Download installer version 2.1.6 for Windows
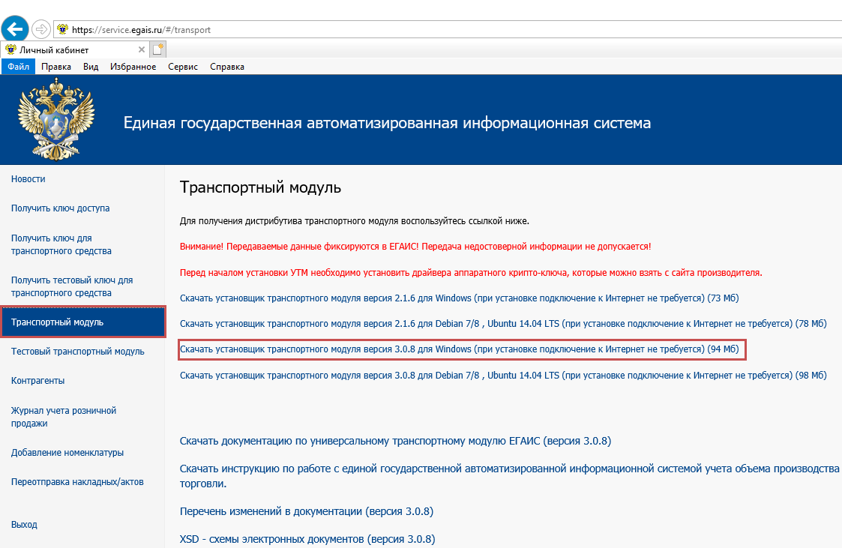Image resolution: width=842 pixels, height=548 pixels. pyautogui.click(x=459, y=298)
